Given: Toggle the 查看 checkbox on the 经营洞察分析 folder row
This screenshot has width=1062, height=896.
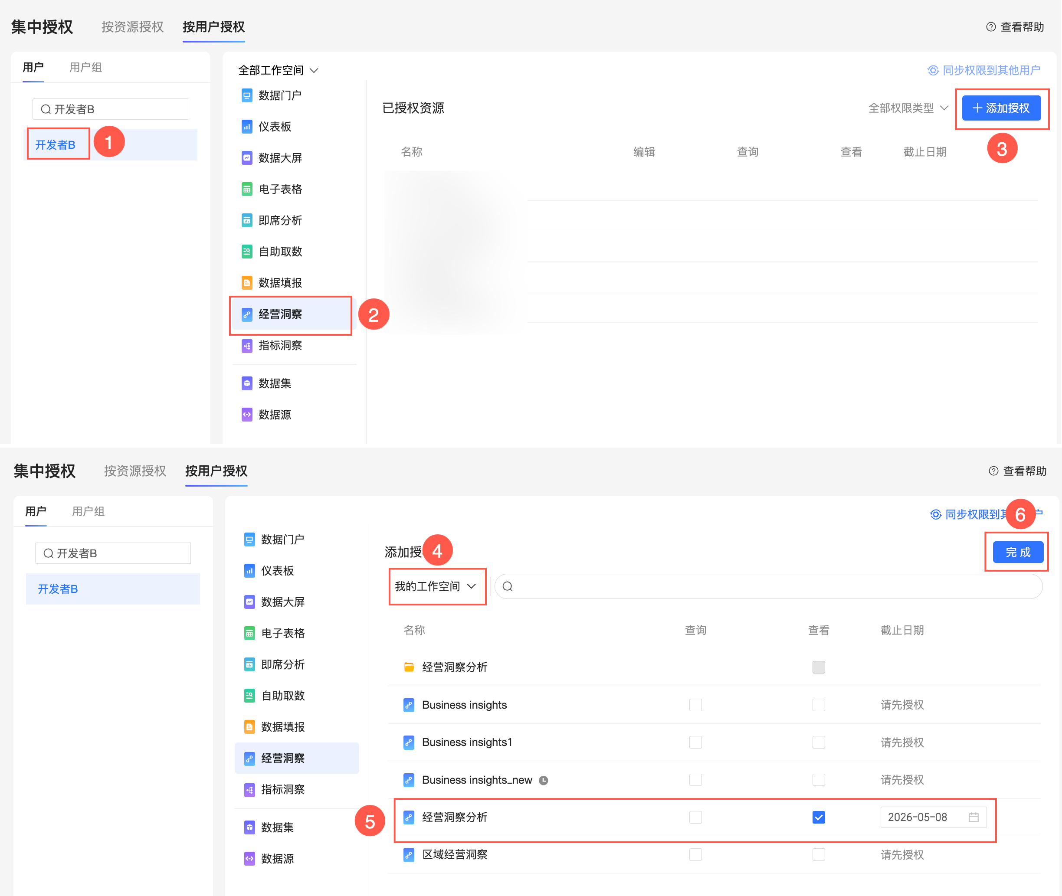Looking at the screenshot, I should click(818, 667).
